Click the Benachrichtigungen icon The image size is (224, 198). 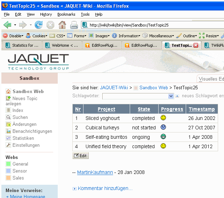click(x=8, y=131)
